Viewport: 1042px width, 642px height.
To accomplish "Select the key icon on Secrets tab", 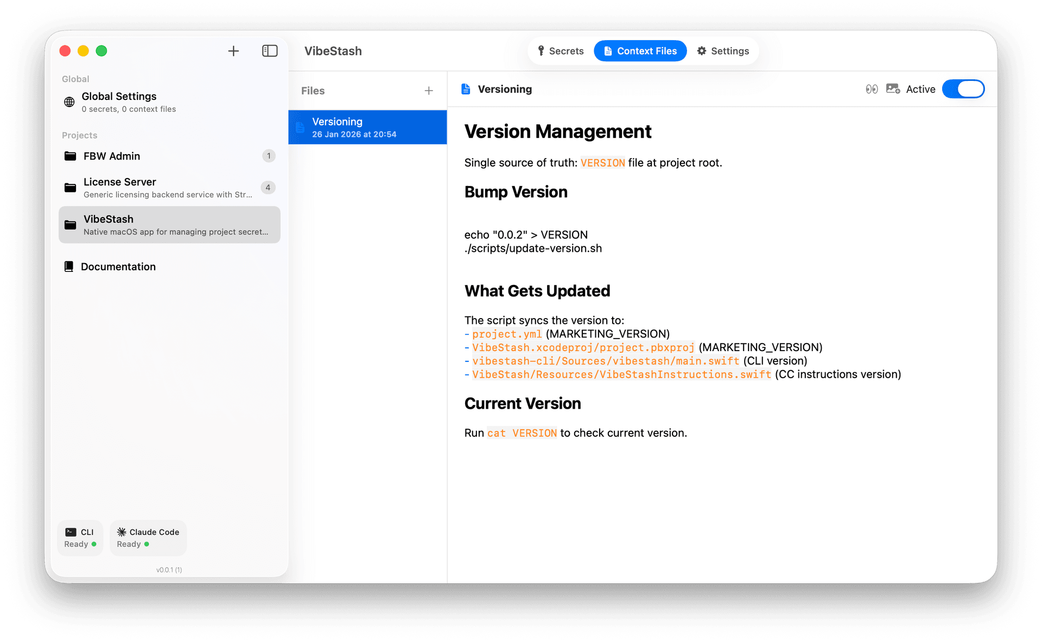I will [541, 50].
